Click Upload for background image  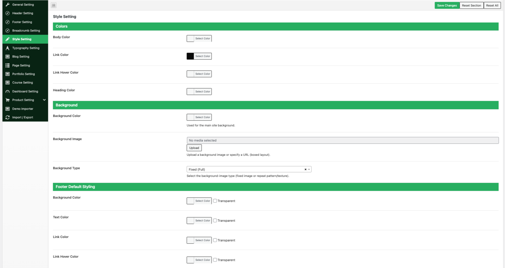pyautogui.click(x=194, y=148)
